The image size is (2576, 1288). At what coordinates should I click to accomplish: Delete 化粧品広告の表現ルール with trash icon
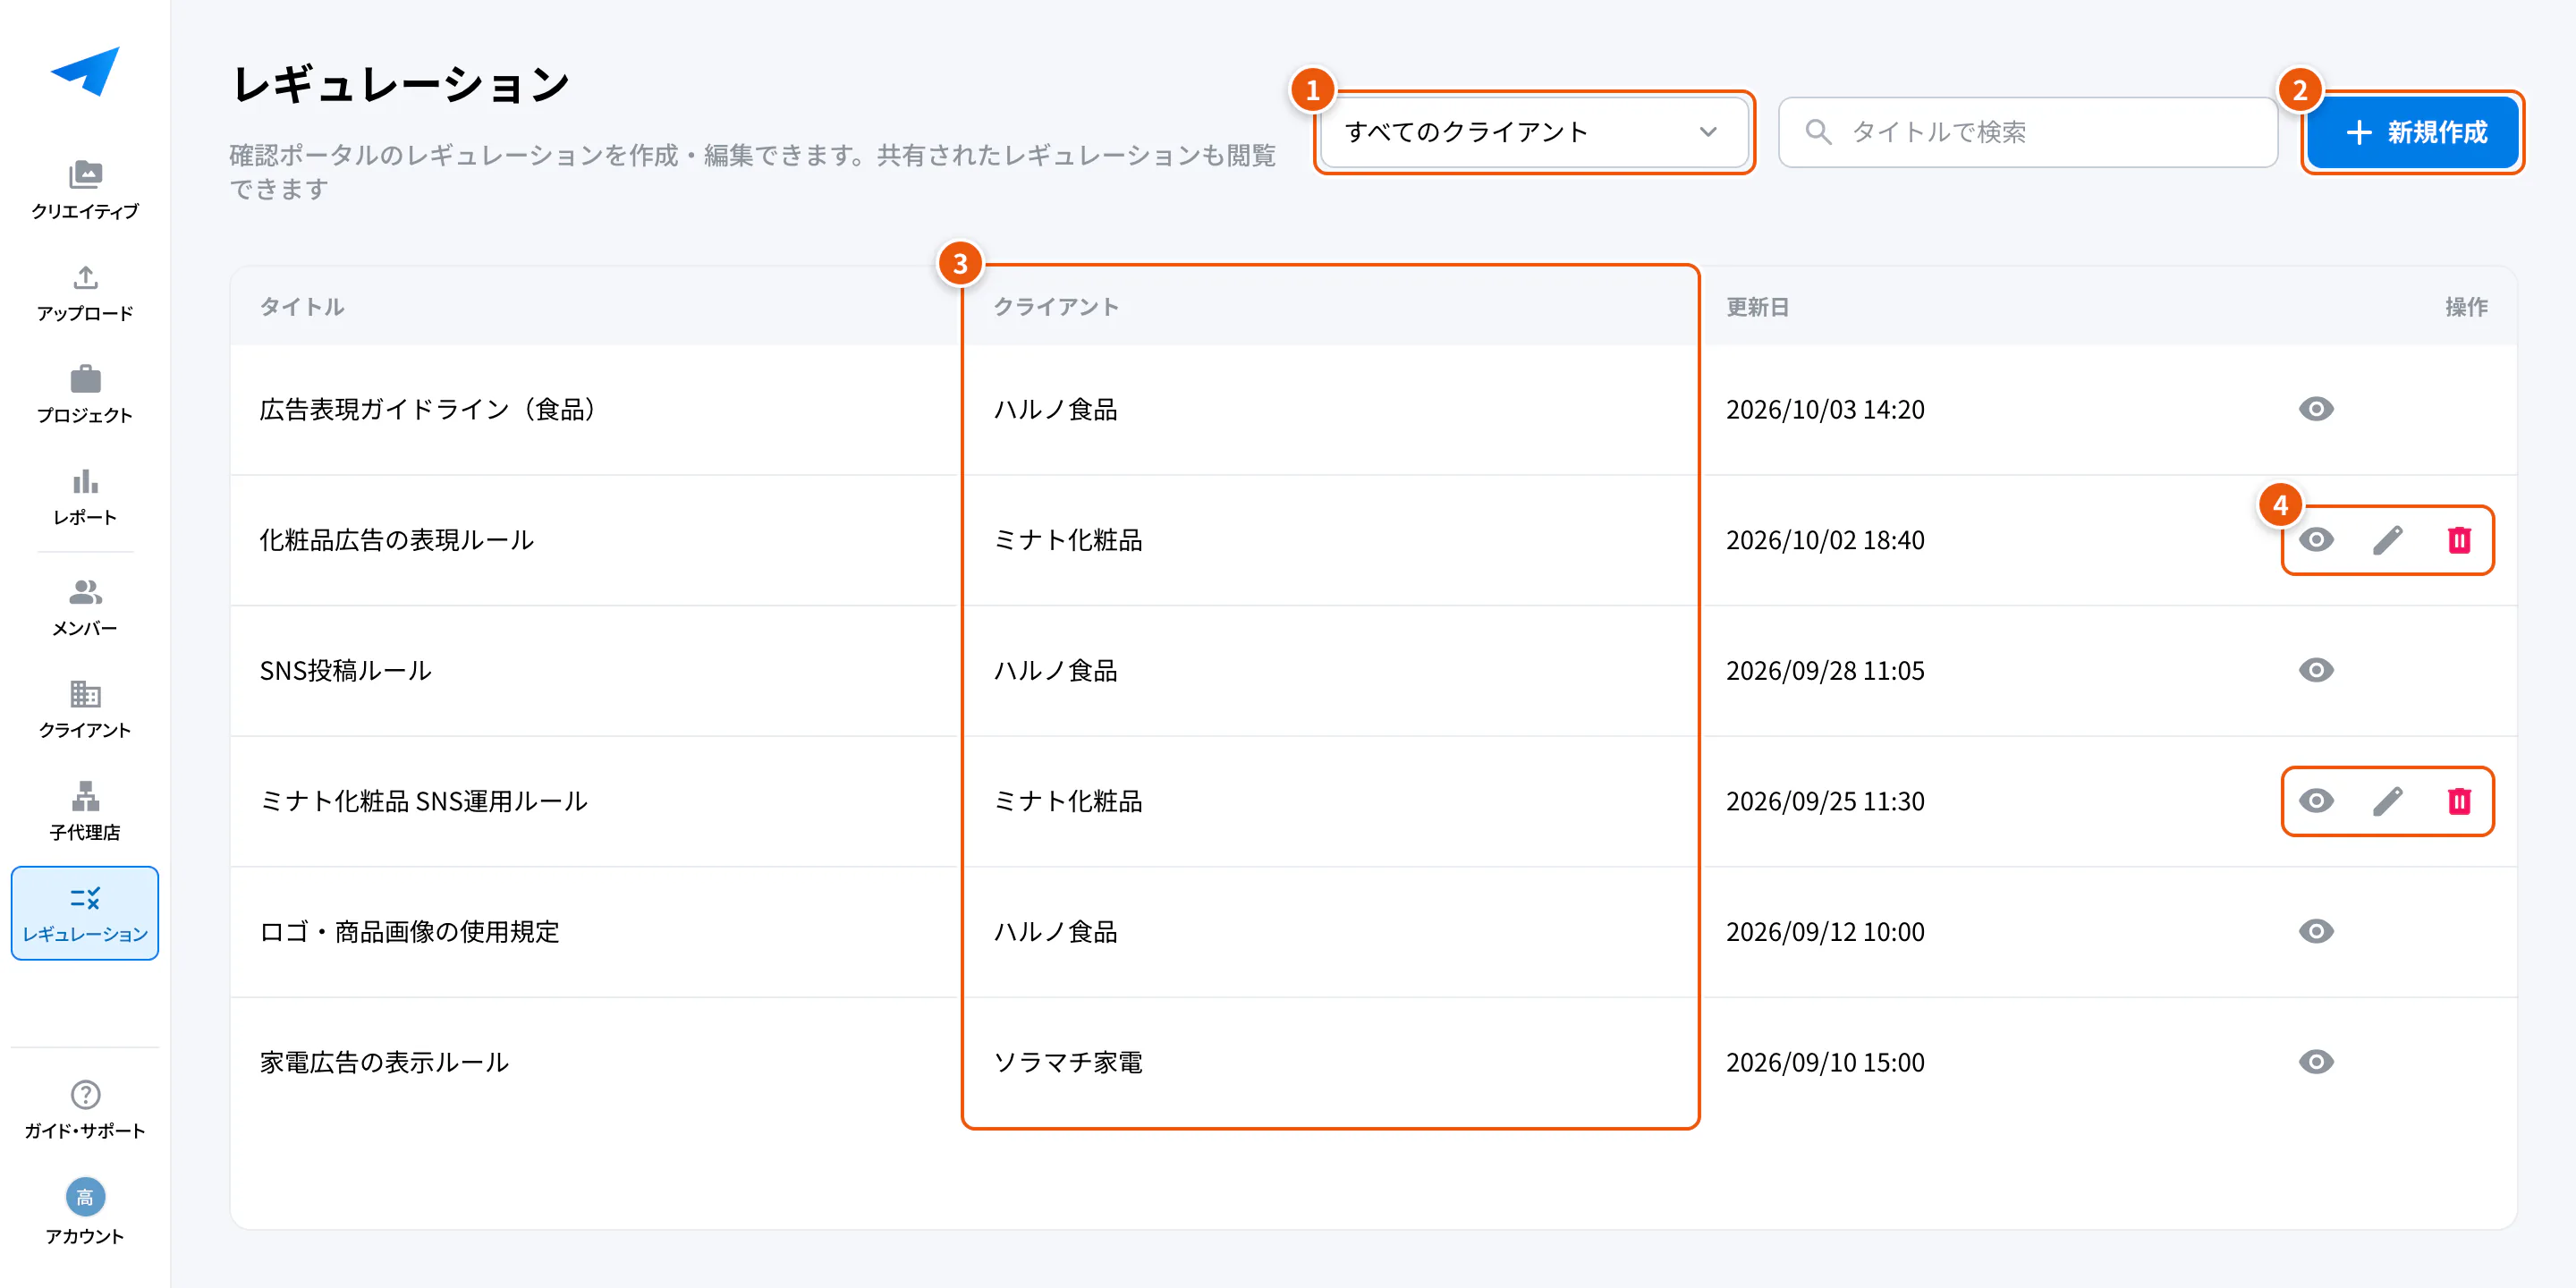pos(2459,540)
